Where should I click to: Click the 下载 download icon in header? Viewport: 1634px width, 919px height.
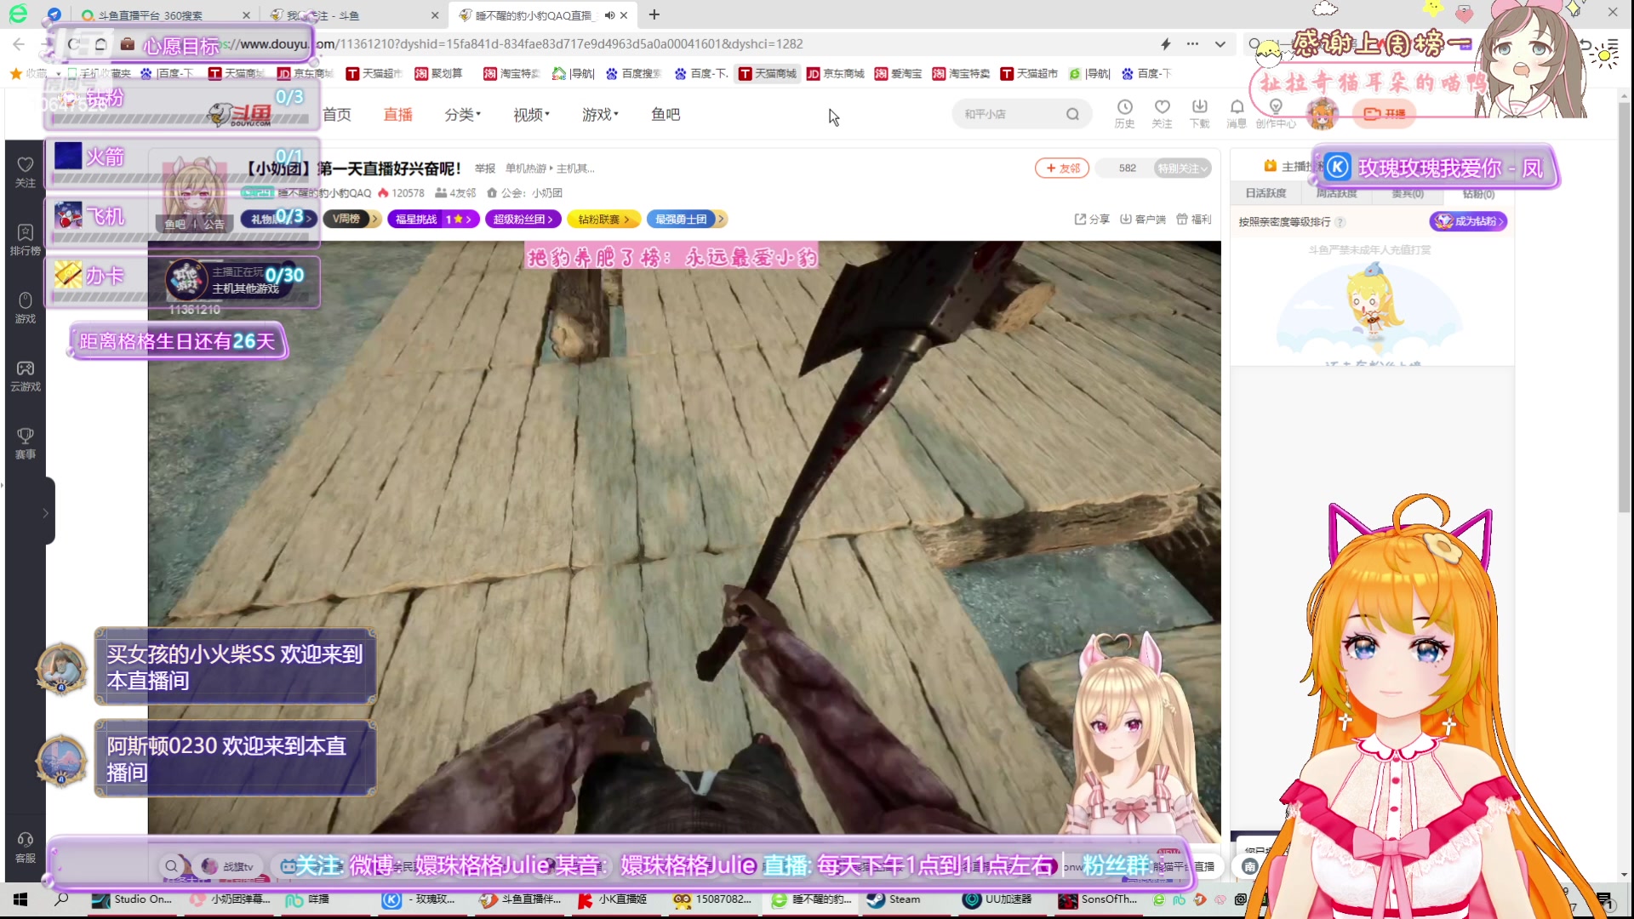coord(1199,113)
